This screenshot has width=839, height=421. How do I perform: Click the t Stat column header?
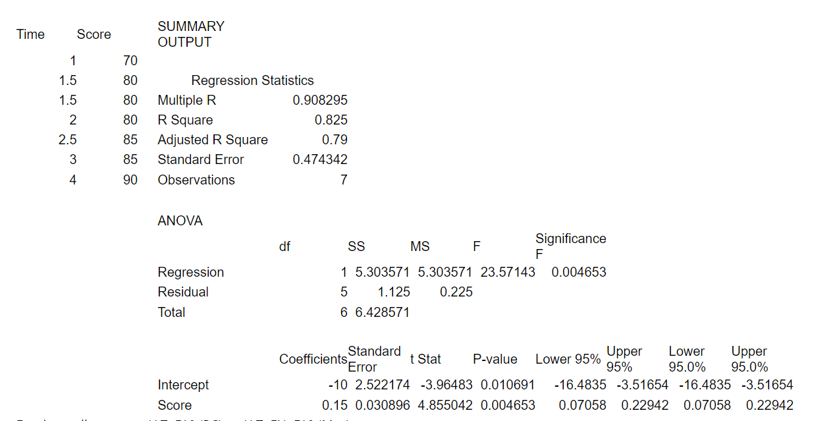(x=425, y=359)
